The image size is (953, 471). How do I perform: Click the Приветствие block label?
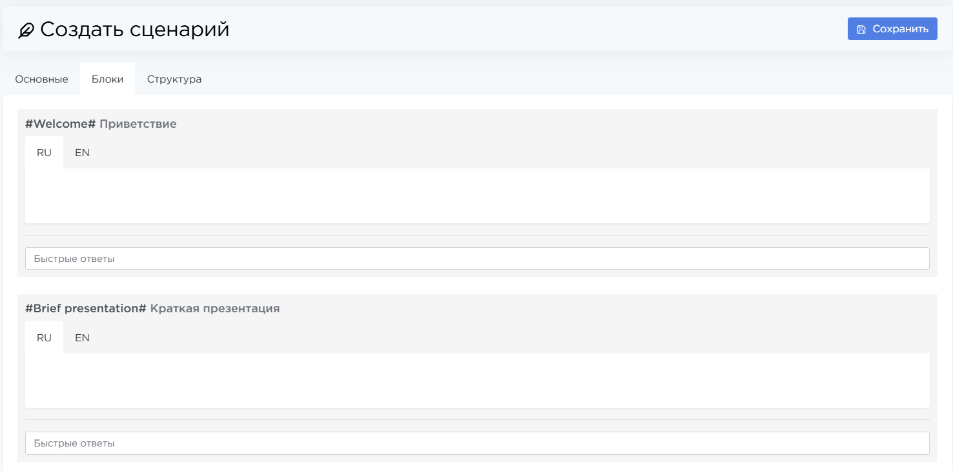(x=138, y=124)
